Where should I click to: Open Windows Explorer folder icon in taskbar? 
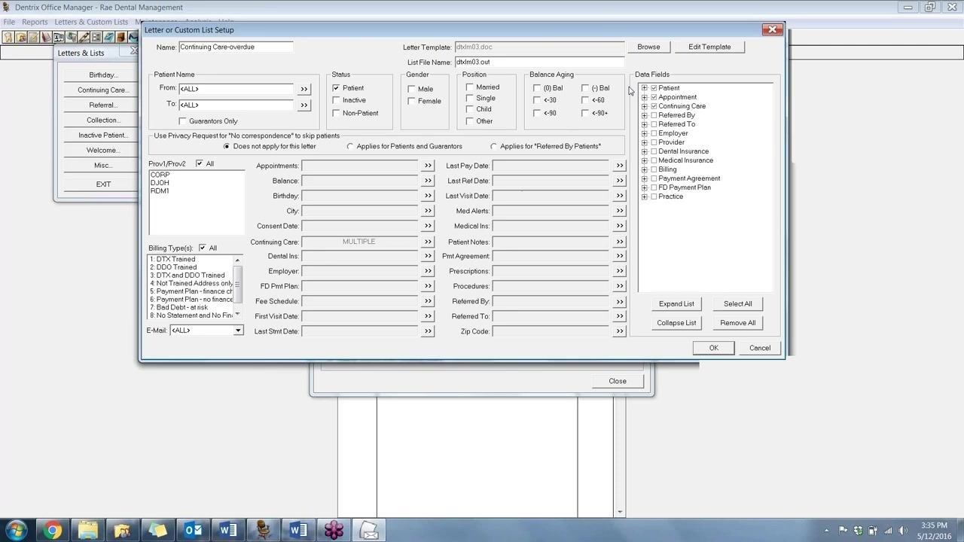(x=87, y=531)
